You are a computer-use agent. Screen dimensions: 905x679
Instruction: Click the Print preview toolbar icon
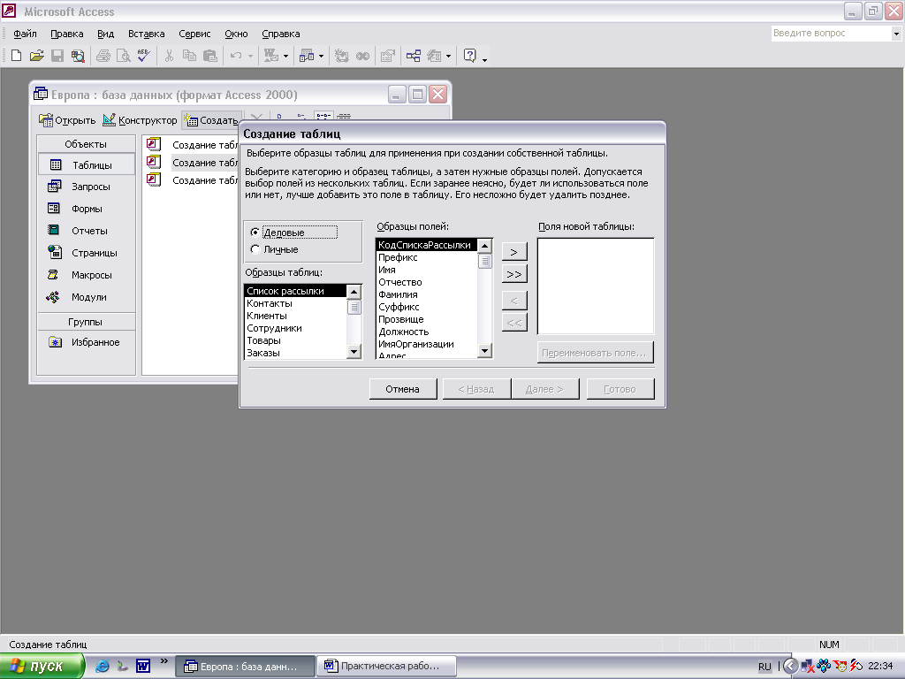124,56
